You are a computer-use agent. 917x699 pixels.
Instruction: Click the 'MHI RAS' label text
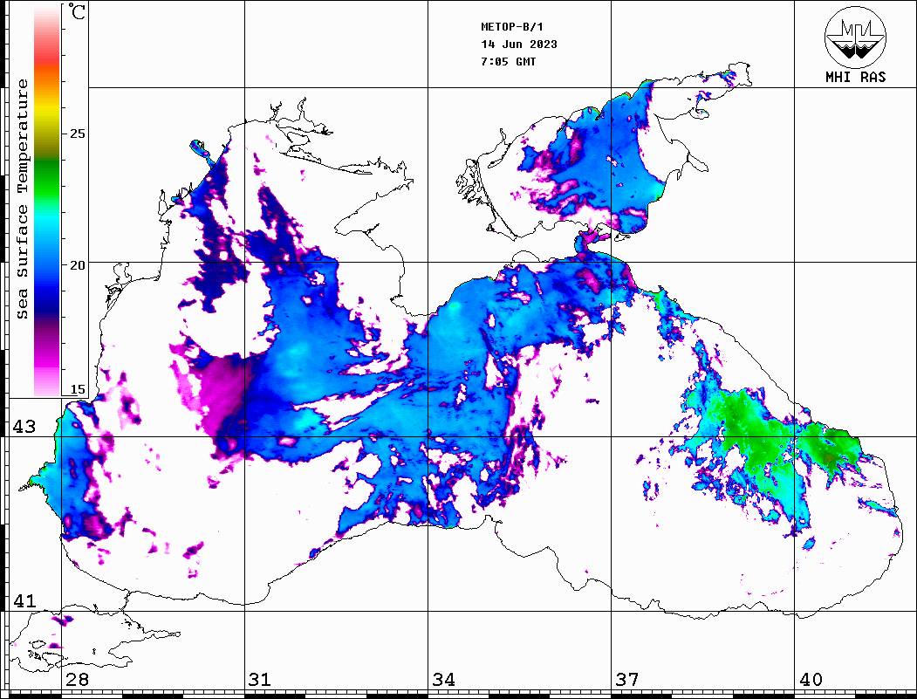pyautogui.click(x=855, y=77)
